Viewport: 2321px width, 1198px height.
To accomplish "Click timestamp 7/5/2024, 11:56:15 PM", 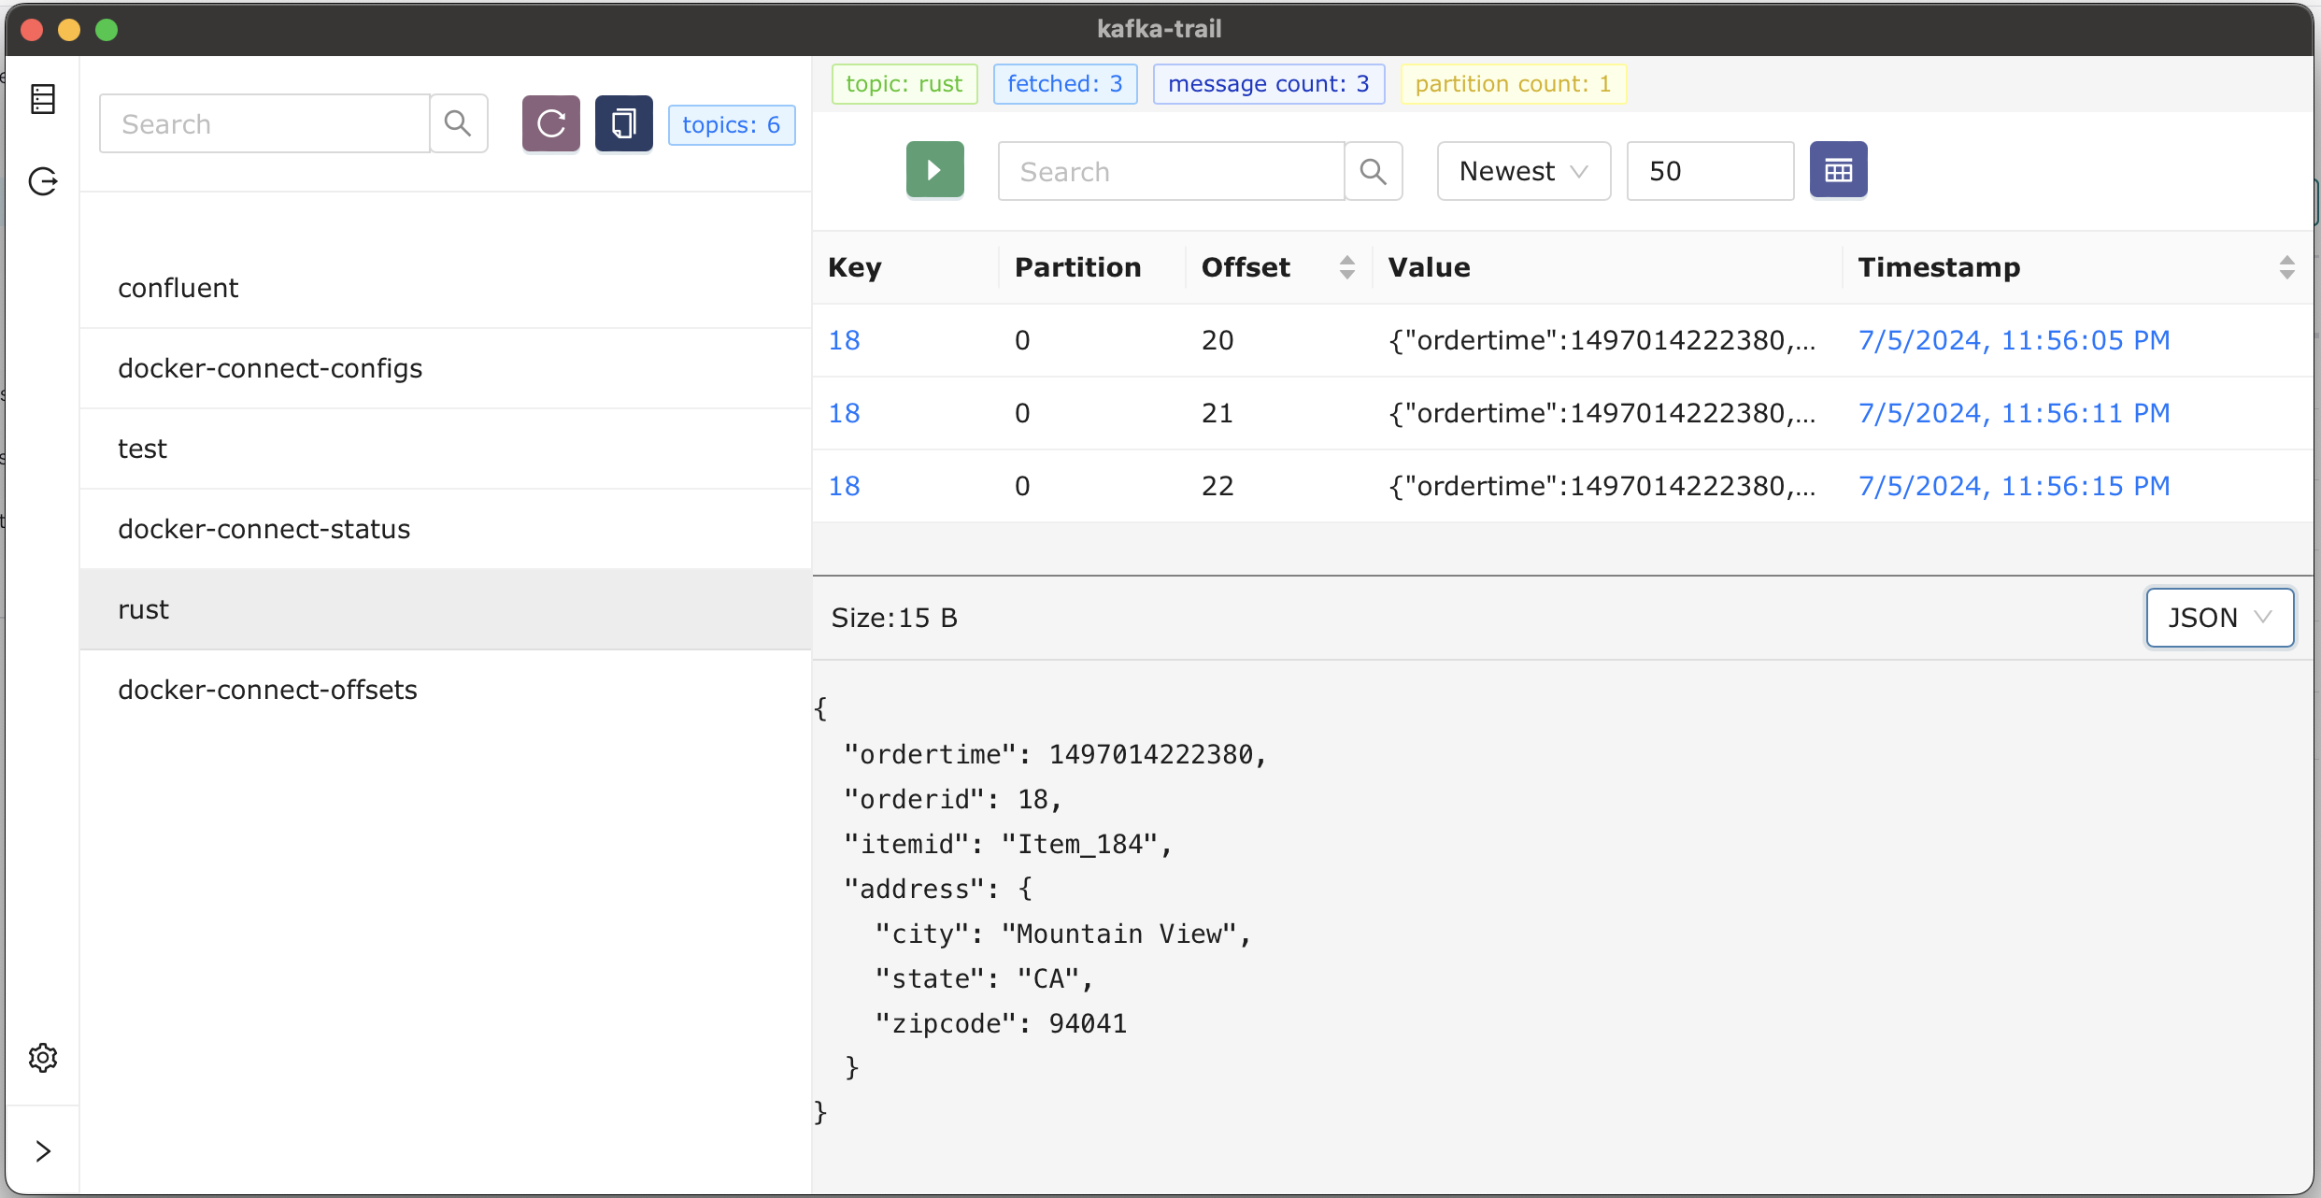I will click(2014, 486).
